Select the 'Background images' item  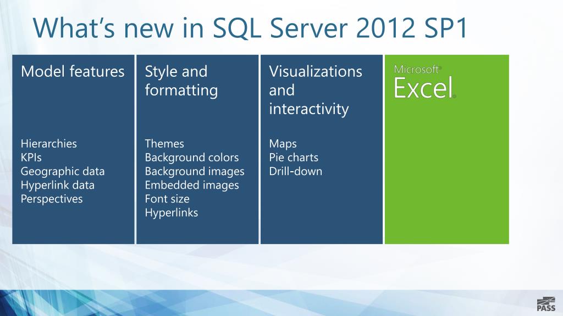(x=195, y=172)
